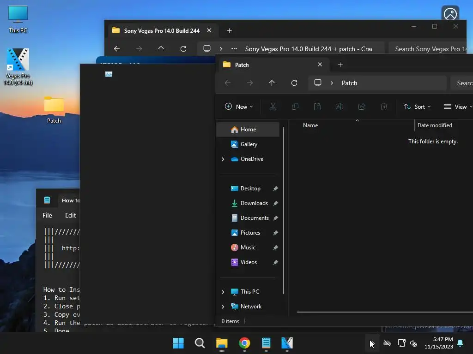
Task: Go up one level in the Patch window
Action: (x=272, y=83)
